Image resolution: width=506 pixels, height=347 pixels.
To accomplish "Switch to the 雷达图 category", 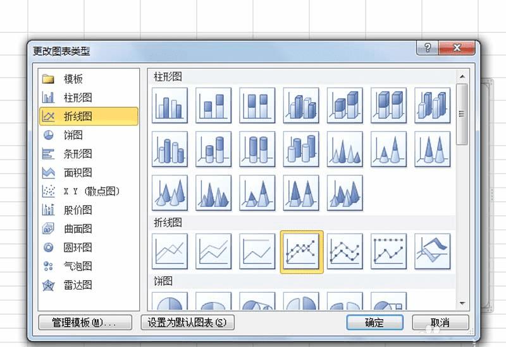I will tap(89, 285).
